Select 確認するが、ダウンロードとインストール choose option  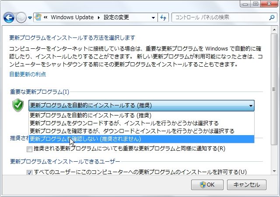(x=141, y=131)
